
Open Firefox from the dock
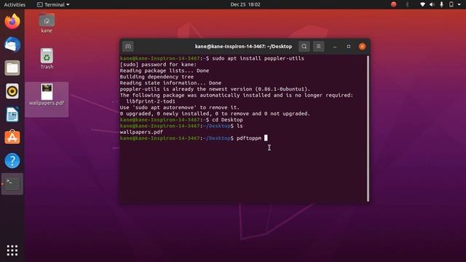pyautogui.click(x=12, y=21)
